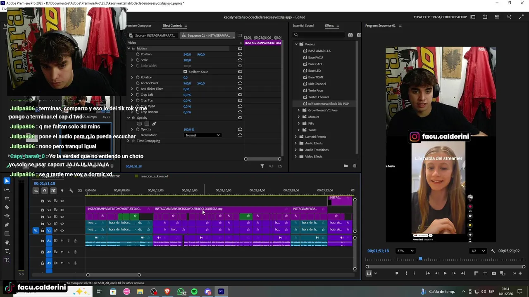Select Base FACU preset
Viewport: 529px width, 297px height.
tap(315, 57)
